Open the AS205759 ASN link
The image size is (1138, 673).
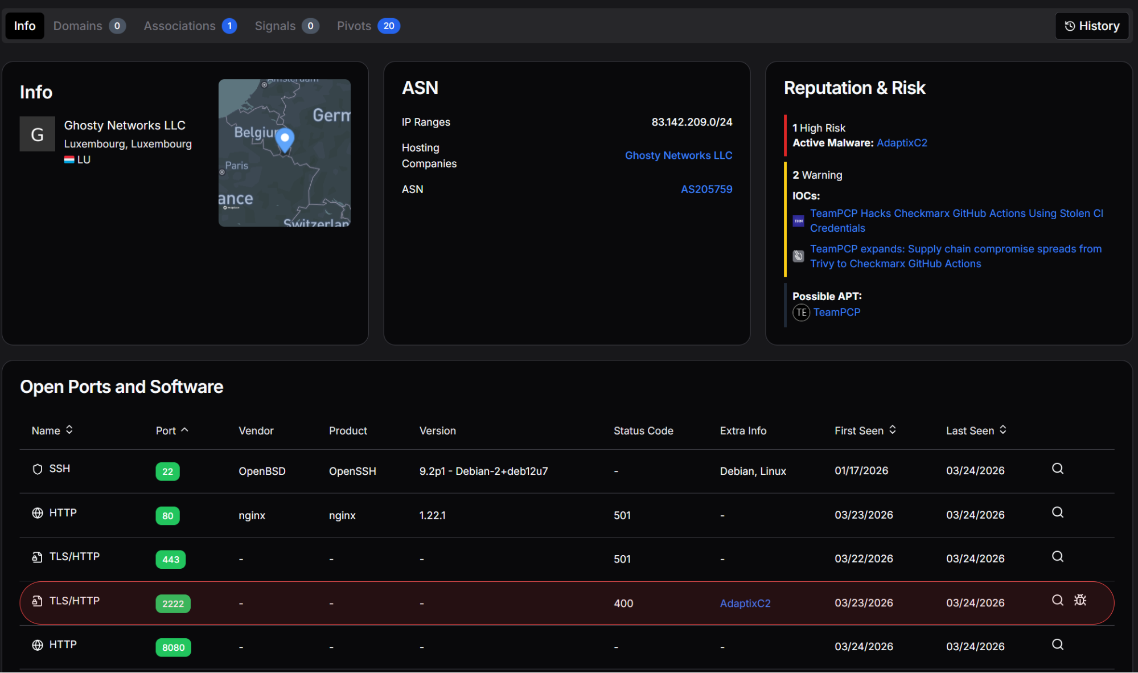pyautogui.click(x=706, y=189)
